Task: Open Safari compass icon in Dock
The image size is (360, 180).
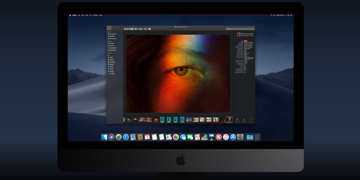Action: pyautogui.click(x=126, y=137)
